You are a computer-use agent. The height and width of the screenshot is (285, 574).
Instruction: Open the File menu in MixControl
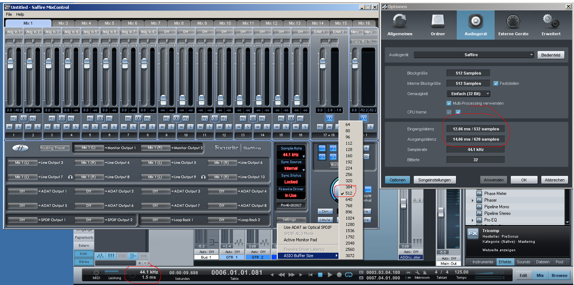pyautogui.click(x=9, y=14)
